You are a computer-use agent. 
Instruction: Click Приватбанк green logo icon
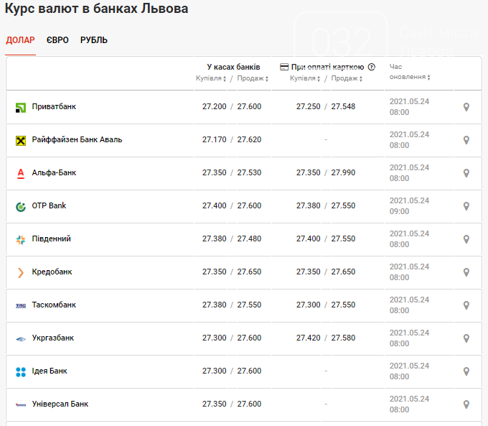(x=21, y=108)
